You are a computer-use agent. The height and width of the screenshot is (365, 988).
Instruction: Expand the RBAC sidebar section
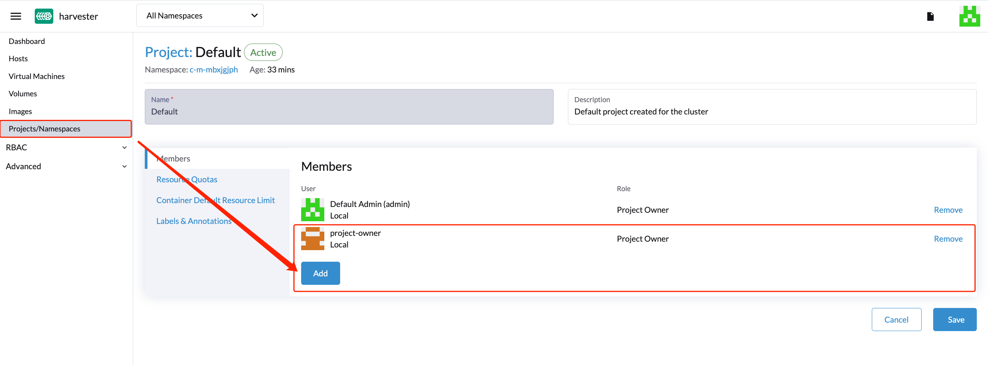click(66, 148)
